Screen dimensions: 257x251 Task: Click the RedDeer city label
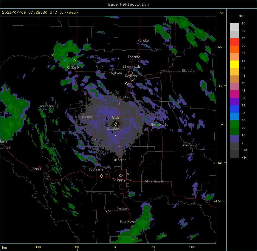131,76
